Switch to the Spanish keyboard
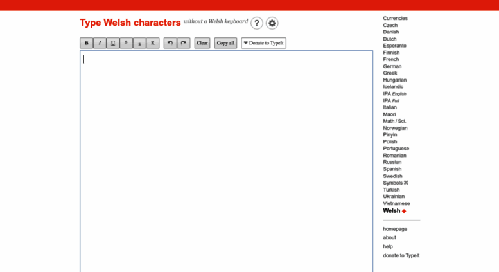 tap(392, 169)
